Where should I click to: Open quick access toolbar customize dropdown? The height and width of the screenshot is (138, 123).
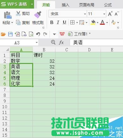(x=54, y=34)
